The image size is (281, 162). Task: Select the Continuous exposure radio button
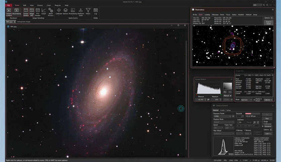[x=263, y=124]
